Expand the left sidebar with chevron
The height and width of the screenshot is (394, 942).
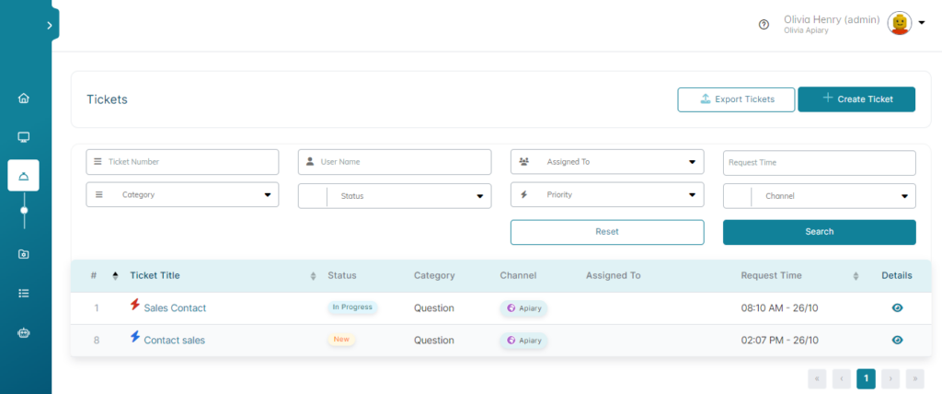[x=50, y=25]
